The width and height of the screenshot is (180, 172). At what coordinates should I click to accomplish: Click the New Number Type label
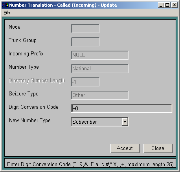tap(30, 121)
